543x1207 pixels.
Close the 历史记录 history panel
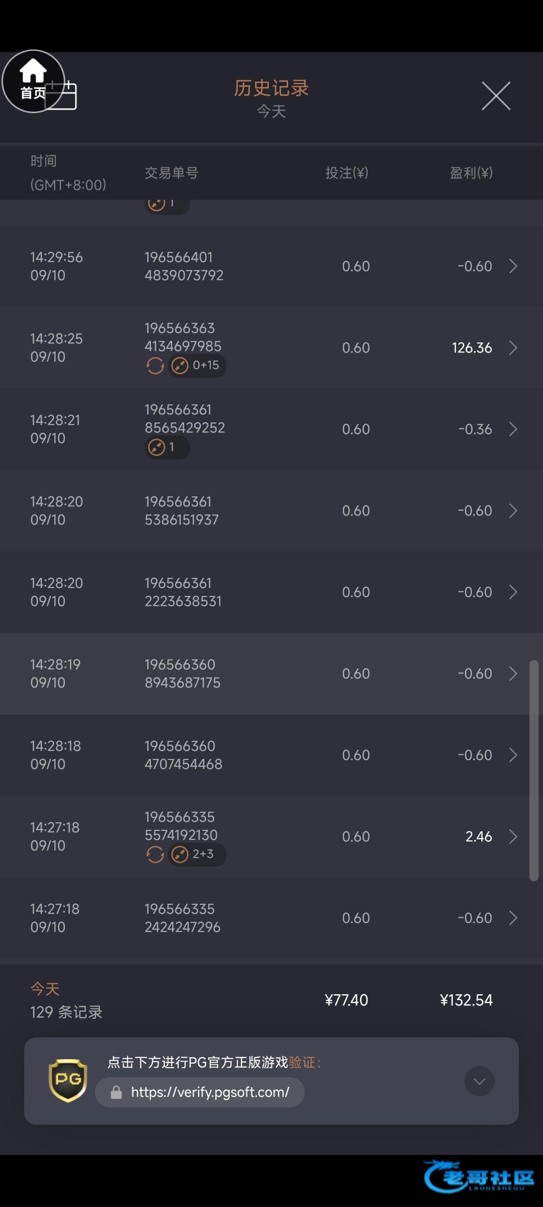pos(496,96)
